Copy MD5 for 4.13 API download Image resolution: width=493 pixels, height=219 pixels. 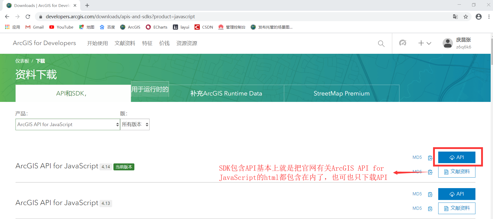click(x=430, y=194)
